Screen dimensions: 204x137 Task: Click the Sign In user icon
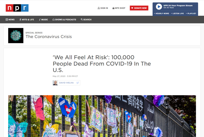point(99,8)
